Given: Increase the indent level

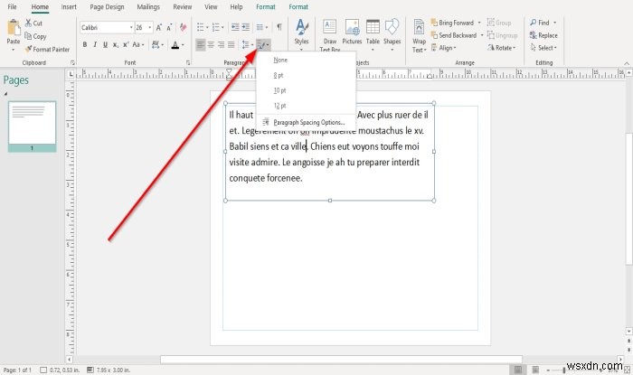Looking at the screenshot, I should (245, 27).
